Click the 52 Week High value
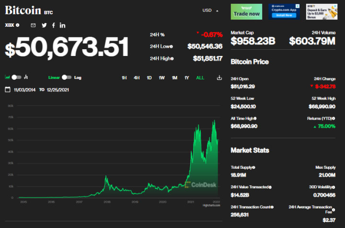The image size is (345, 228). [x=322, y=107]
